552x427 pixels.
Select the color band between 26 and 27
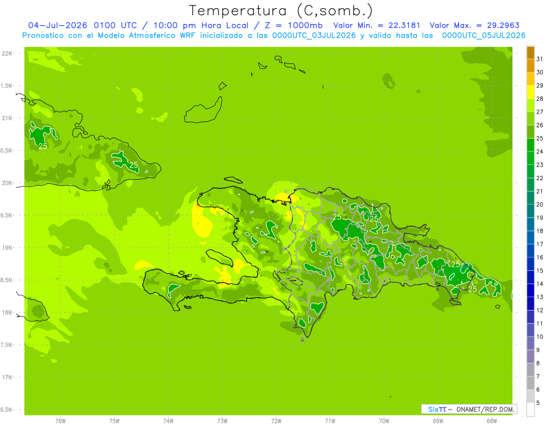(x=530, y=118)
